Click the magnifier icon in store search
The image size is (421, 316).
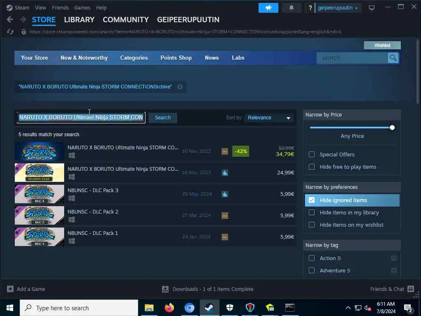(393, 58)
